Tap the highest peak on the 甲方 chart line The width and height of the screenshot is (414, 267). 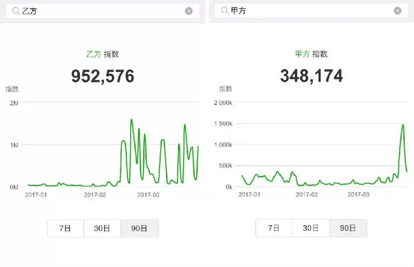click(x=403, y=124)
